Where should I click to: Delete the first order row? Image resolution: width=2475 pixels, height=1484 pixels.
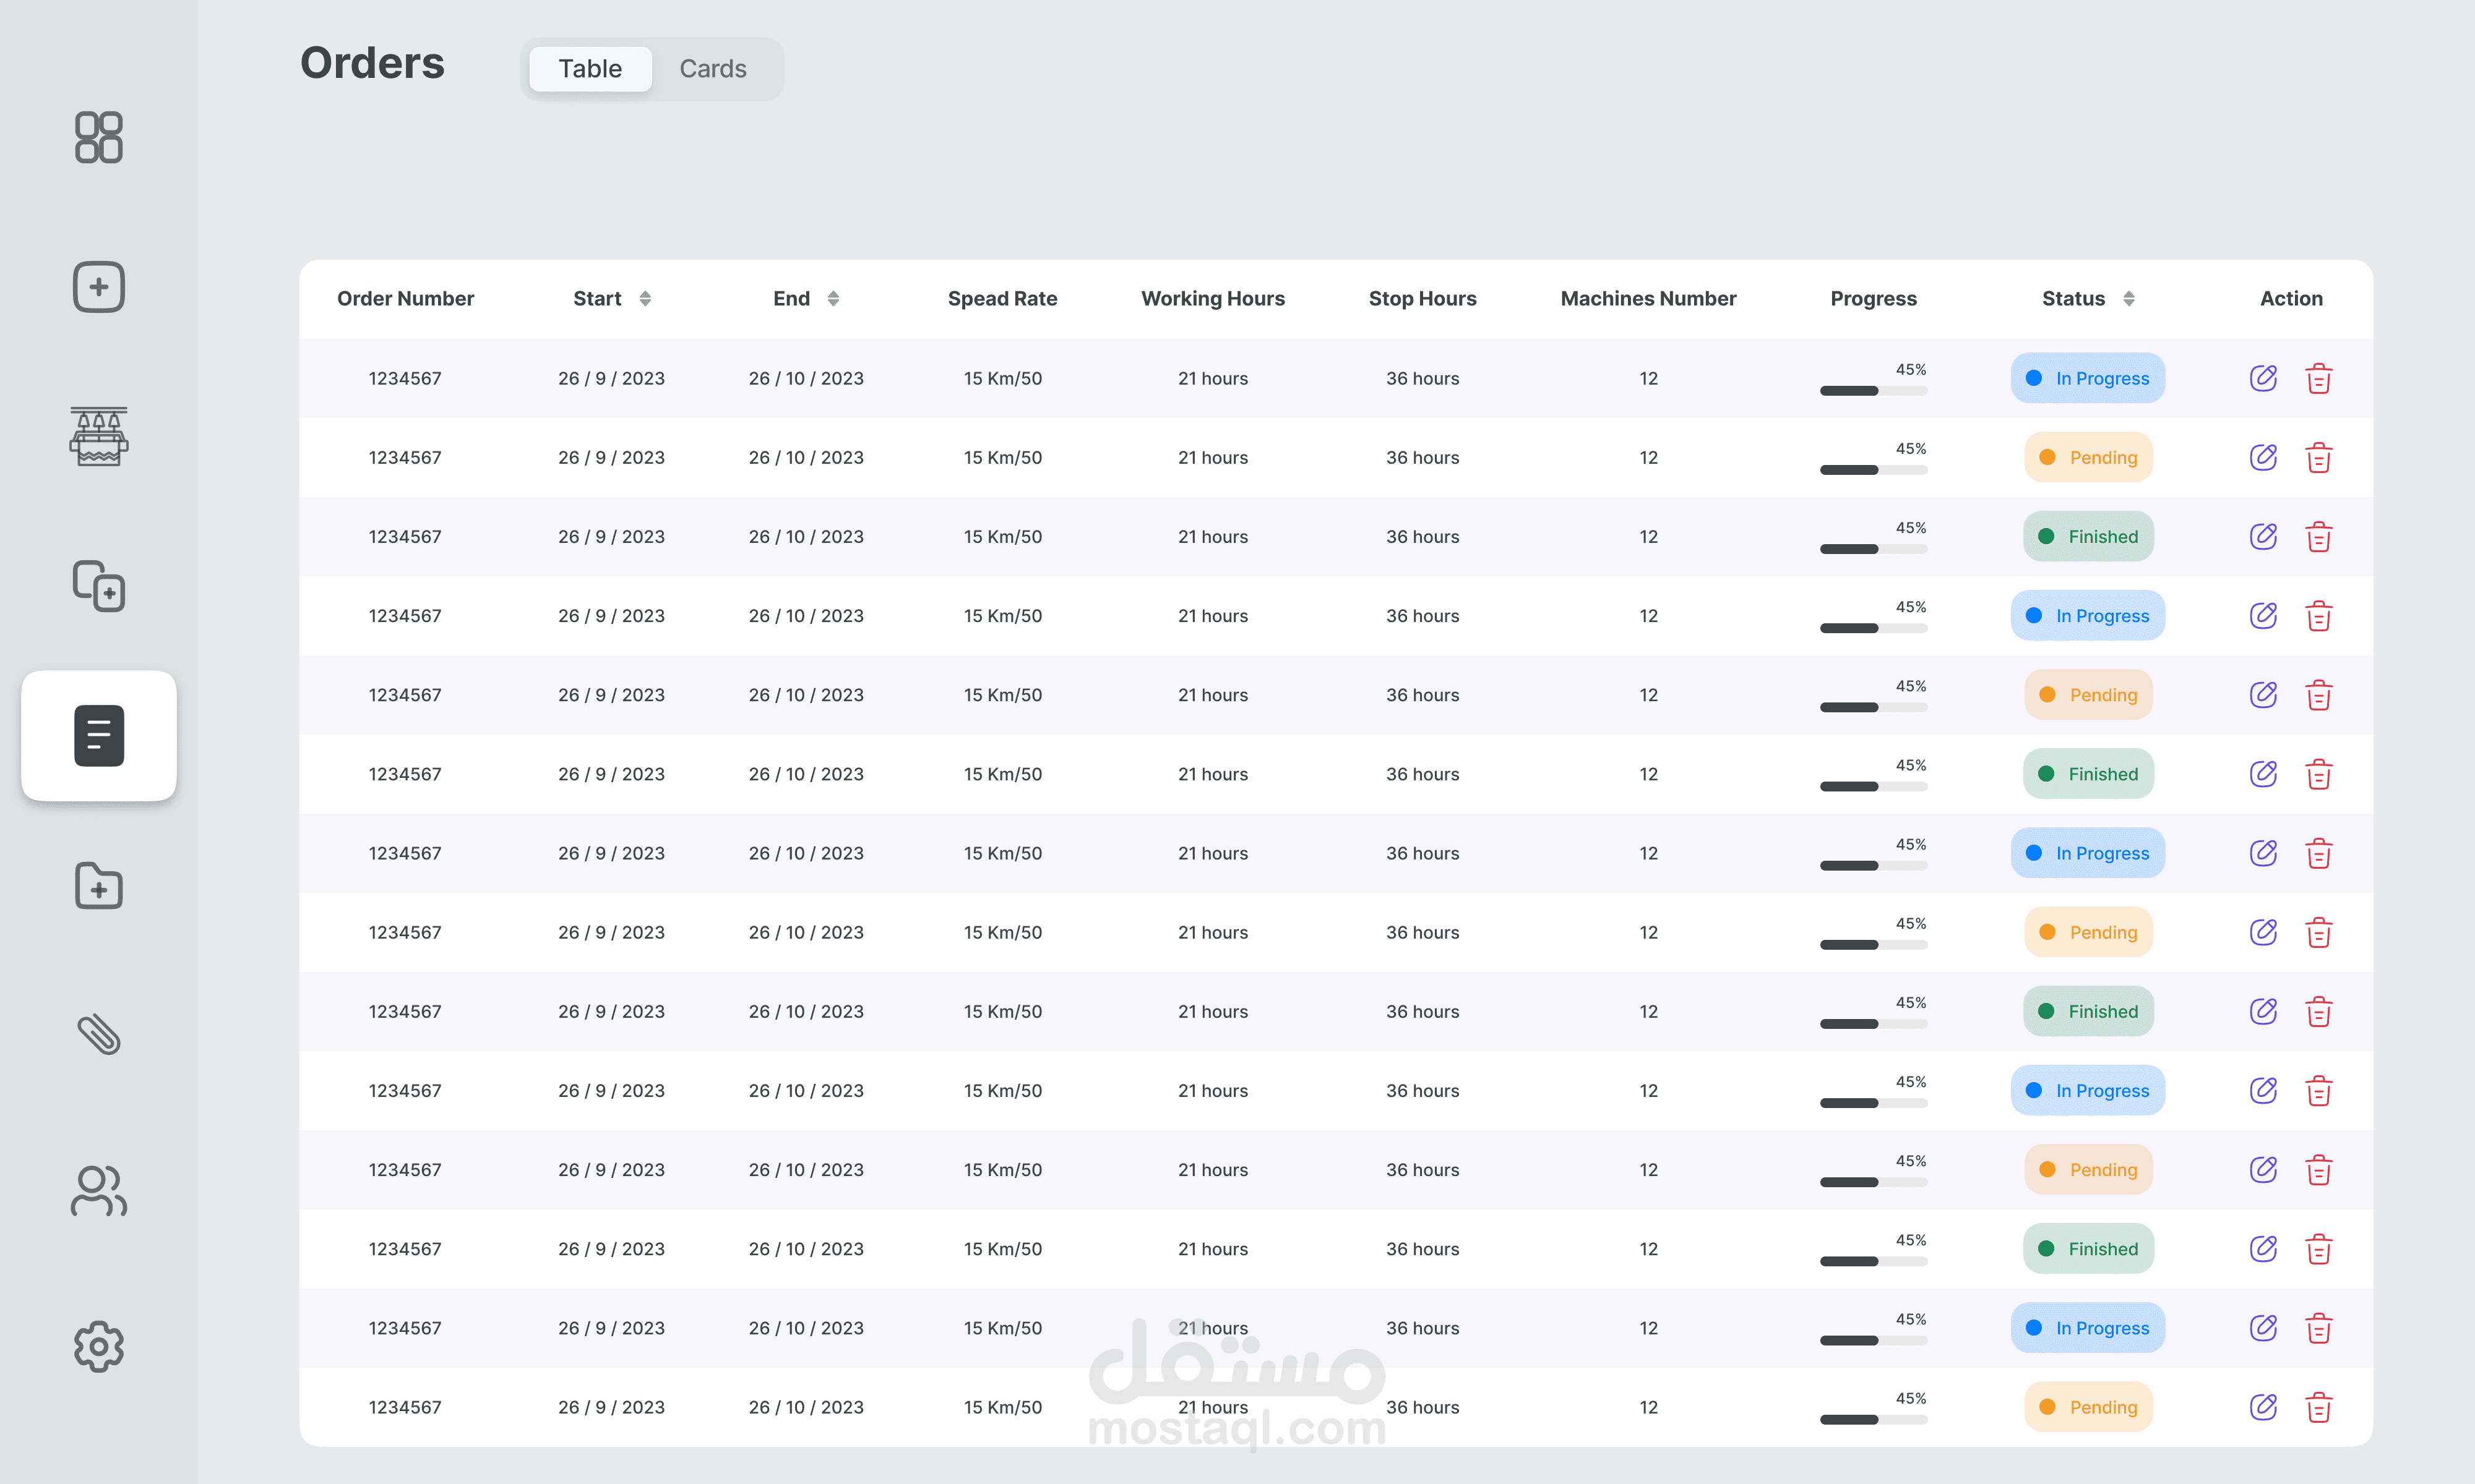click(x=2319, y=378)
